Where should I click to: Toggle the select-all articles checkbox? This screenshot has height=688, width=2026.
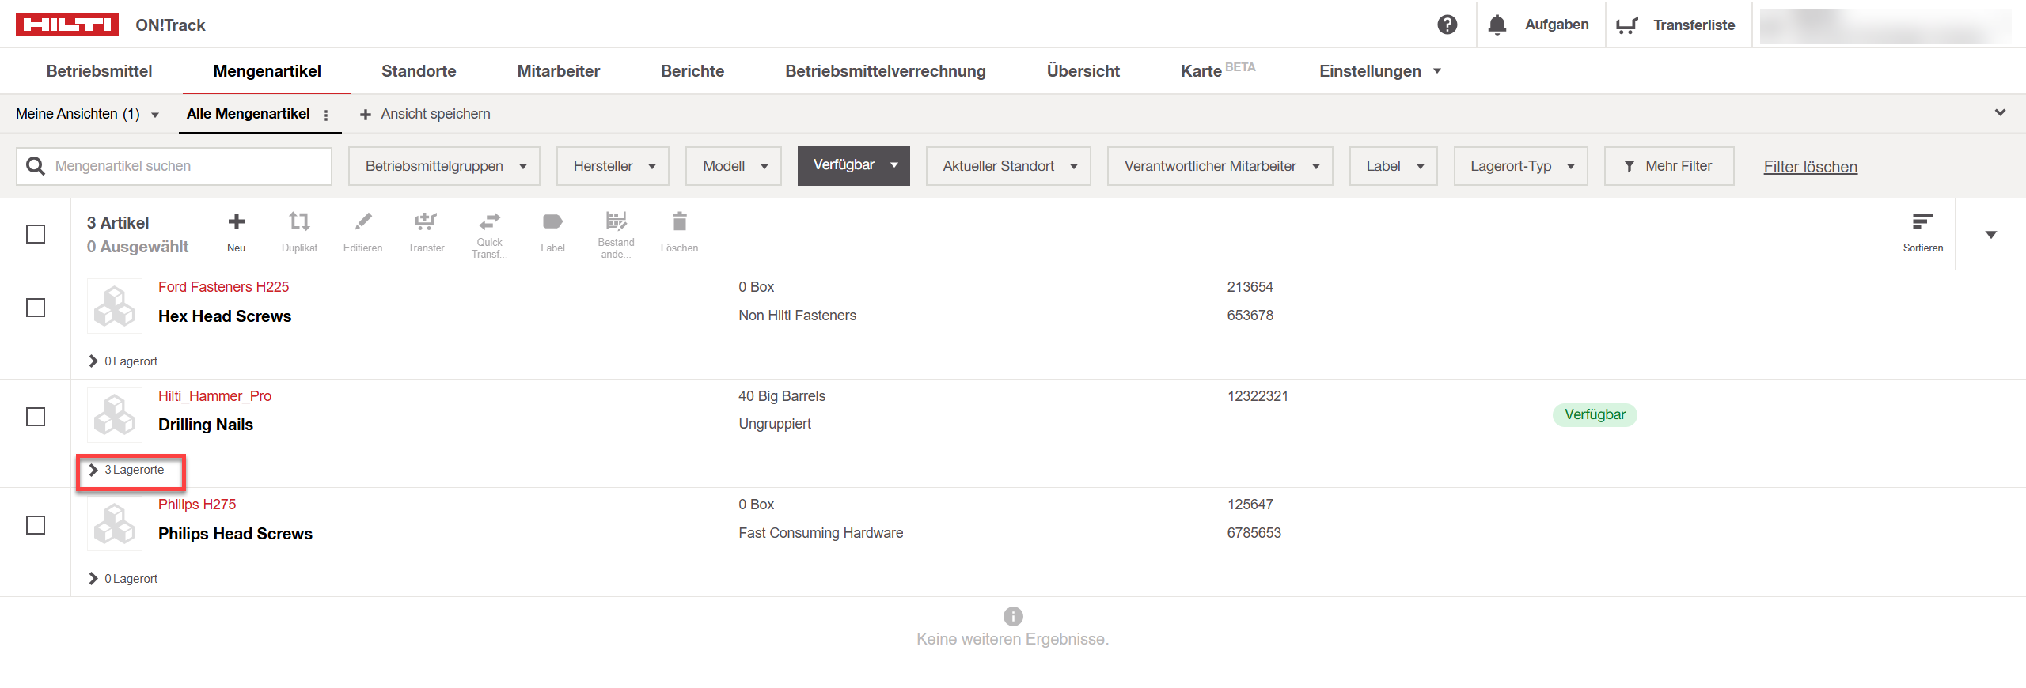(x=36, y=234)
